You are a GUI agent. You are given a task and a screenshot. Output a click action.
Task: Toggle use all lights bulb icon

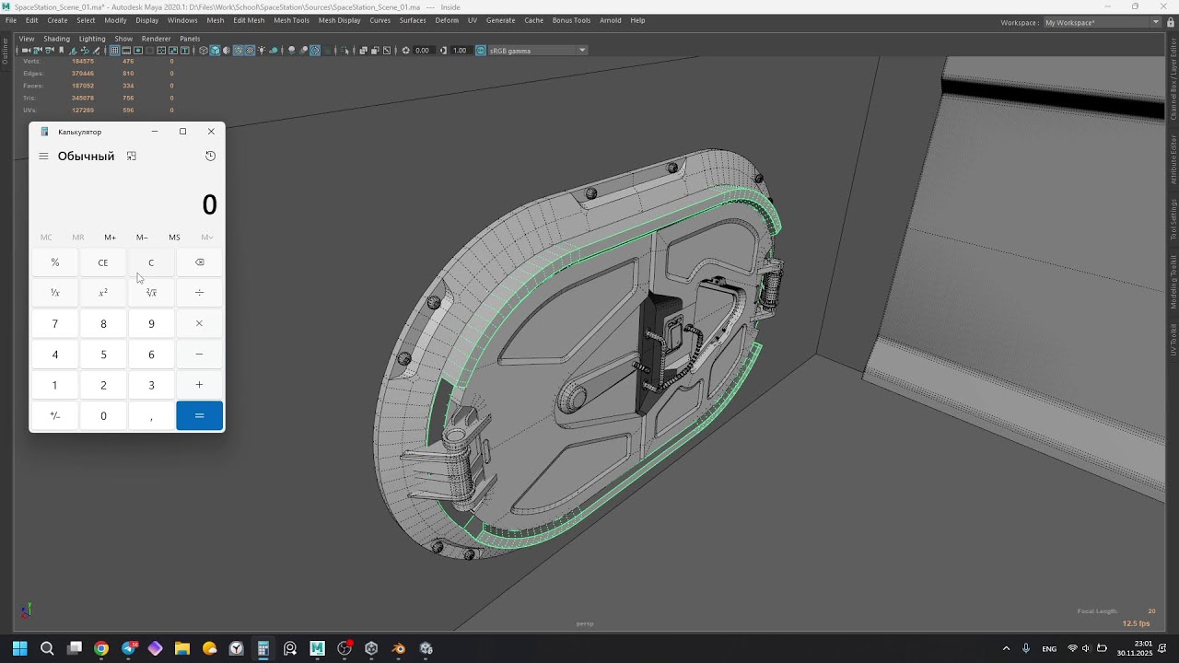point(262,51)
